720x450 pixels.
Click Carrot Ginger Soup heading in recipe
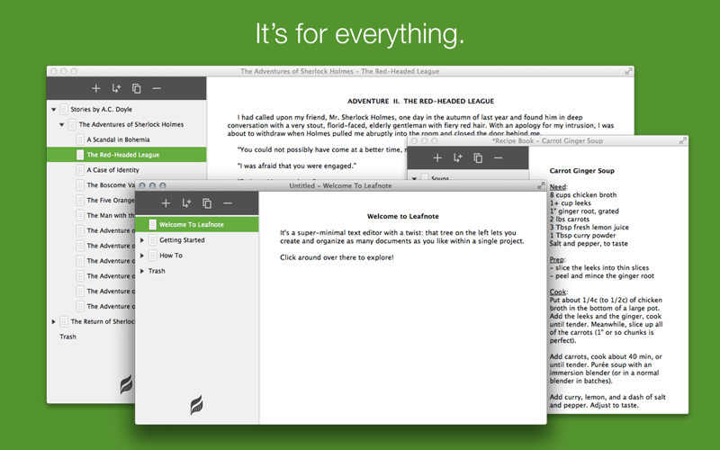[x=581, y=171]
